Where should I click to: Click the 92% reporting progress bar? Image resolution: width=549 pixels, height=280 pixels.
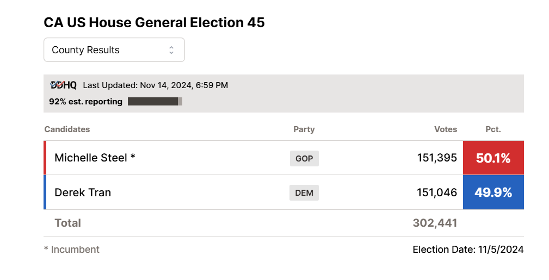pyautogui.click(x=155, y=101)
